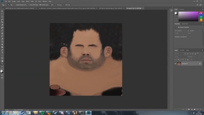Select the Lasso tool
The width and height of the screenshot is (204, 115).
point(2,17)
